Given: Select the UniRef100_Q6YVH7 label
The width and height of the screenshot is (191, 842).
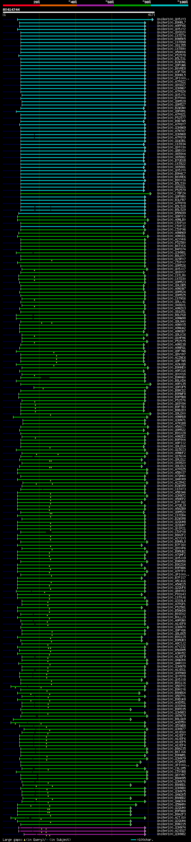Looking at the screenshot, I should coord(171,775).
